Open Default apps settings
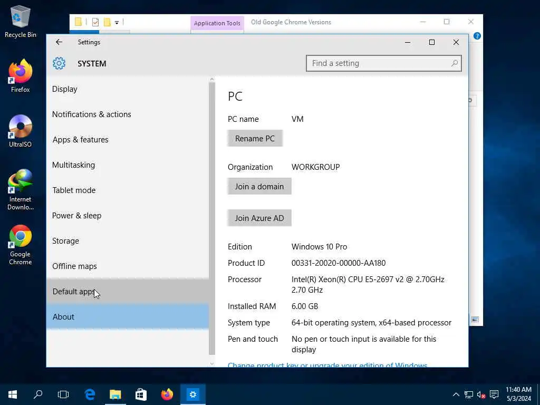 [128, 292]
